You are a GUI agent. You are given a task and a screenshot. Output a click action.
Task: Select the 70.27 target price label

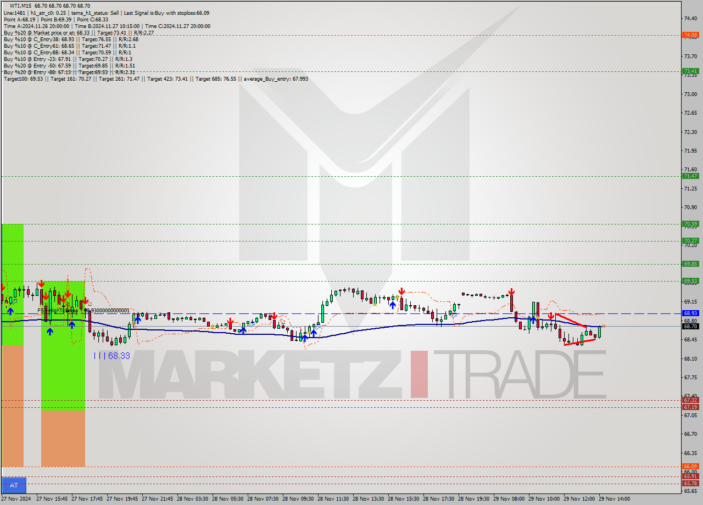(690, 240)
